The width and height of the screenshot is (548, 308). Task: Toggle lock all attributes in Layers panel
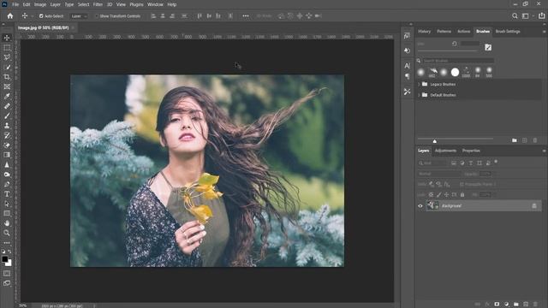click(462, 194)
